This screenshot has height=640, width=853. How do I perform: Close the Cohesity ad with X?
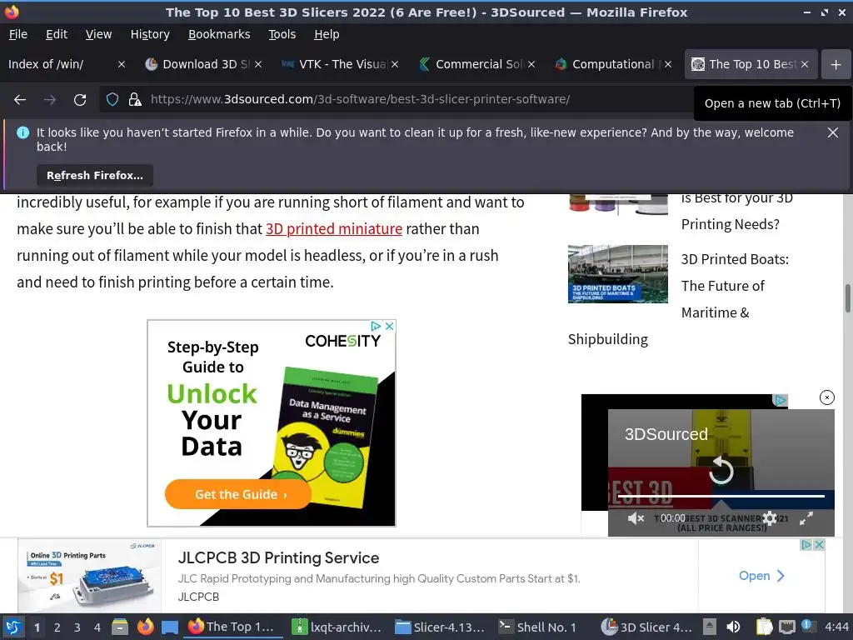click(x=390, y=326)
